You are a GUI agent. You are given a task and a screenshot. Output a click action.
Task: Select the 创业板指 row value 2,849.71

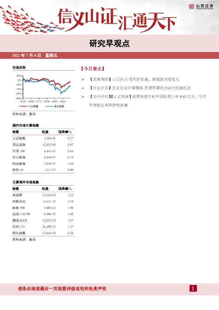(50, 164)
